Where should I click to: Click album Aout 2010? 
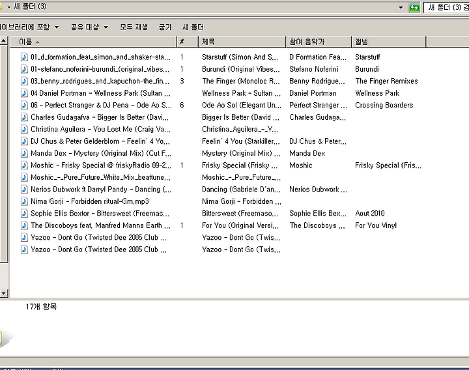370,213
